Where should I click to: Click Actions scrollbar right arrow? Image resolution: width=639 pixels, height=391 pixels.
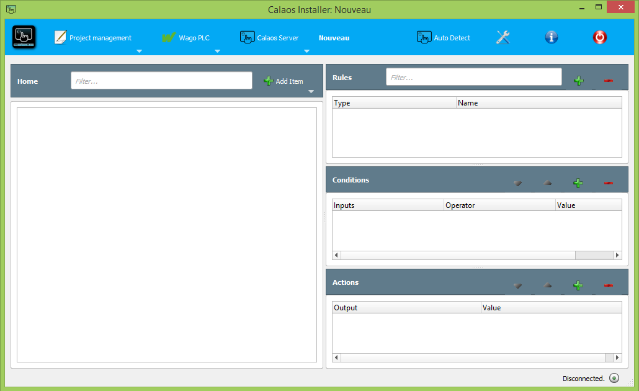[617, 357]
